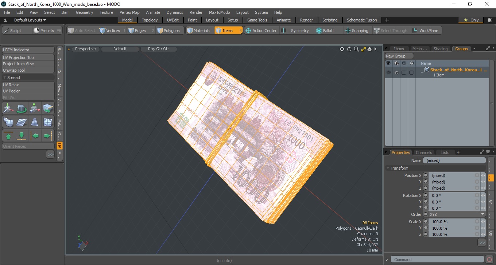496x265 pixels.
Task: Collapse the Transform section
Action: pos(388,168)
